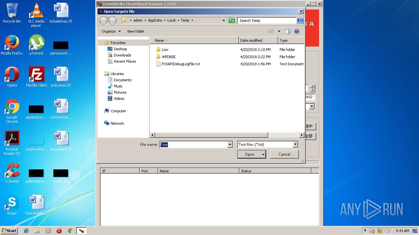Select Documents library
This screenshot has height=235, width=419.
click(x=122, y=80)
